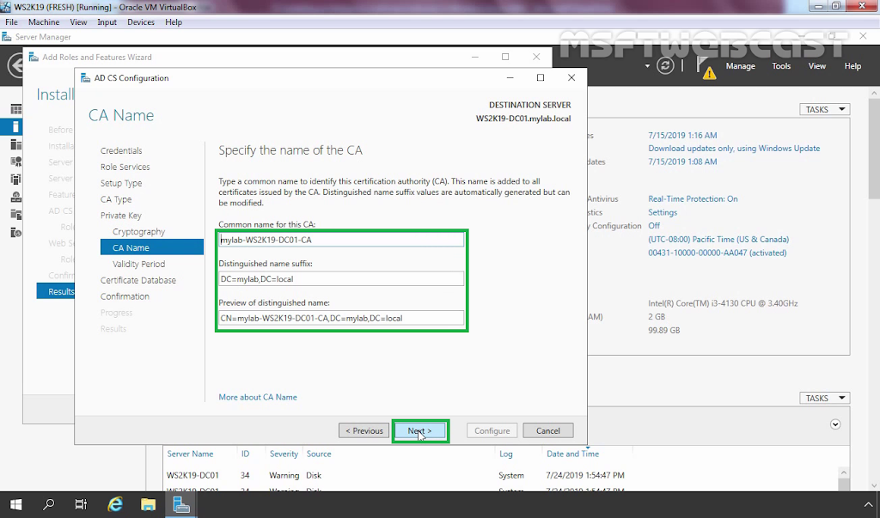Sort events by Log column
The height and width of the screenshot is (518, 880).
(x=505, y=454)
